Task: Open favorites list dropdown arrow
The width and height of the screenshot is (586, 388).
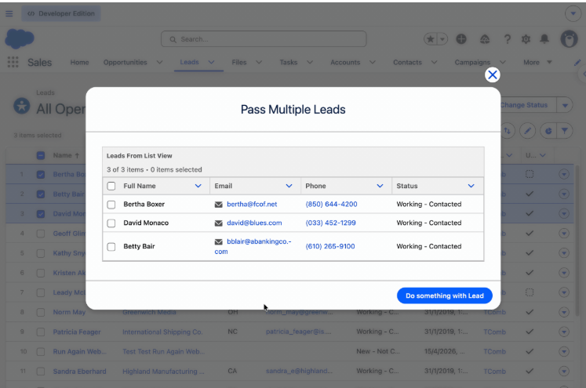Action: [x=442, y=39]
